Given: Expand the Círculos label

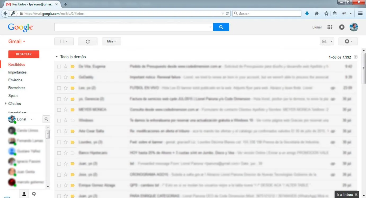Looking at the screenshot, I should (6, 104).
